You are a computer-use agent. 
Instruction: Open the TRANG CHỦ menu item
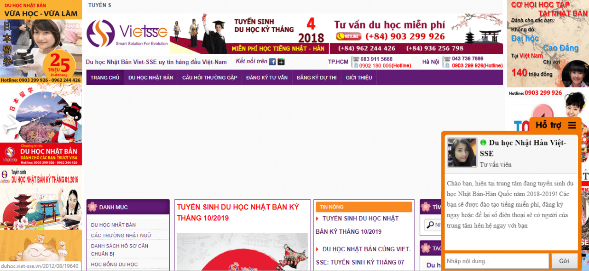pyautogui.click(x=105, y=78)
